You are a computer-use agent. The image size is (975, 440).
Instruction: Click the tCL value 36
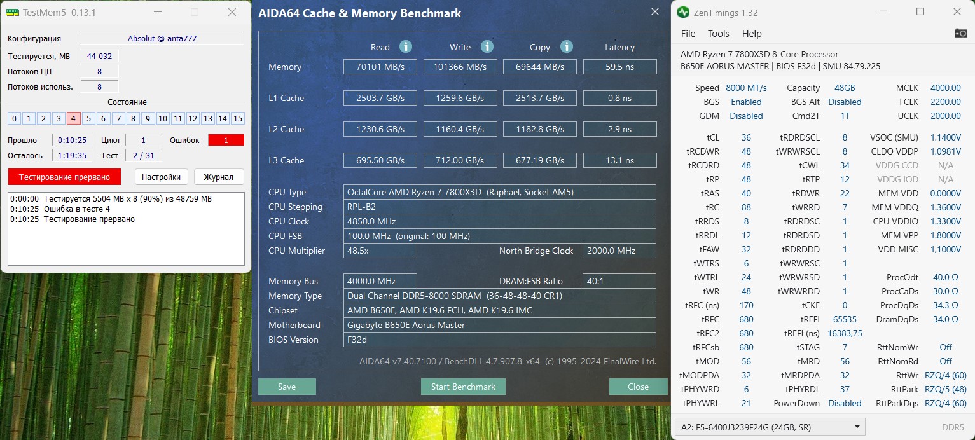coord(746,137)
